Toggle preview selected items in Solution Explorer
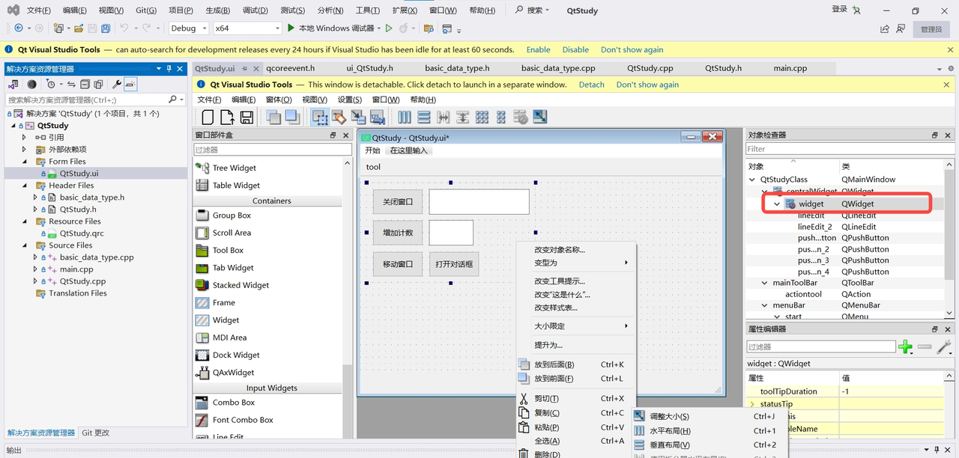Screen dimensions: 959x458 (130, 85)
